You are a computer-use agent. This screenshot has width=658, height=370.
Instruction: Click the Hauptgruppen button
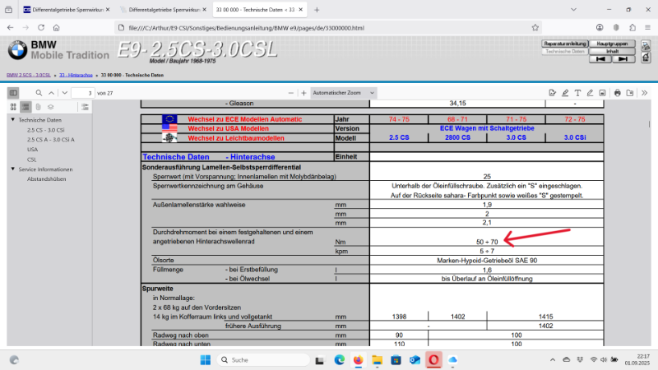coord(614,43)
